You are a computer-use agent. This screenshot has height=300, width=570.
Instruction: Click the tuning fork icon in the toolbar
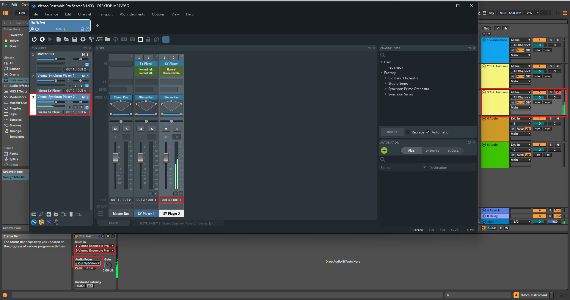(x=91, y=39)
